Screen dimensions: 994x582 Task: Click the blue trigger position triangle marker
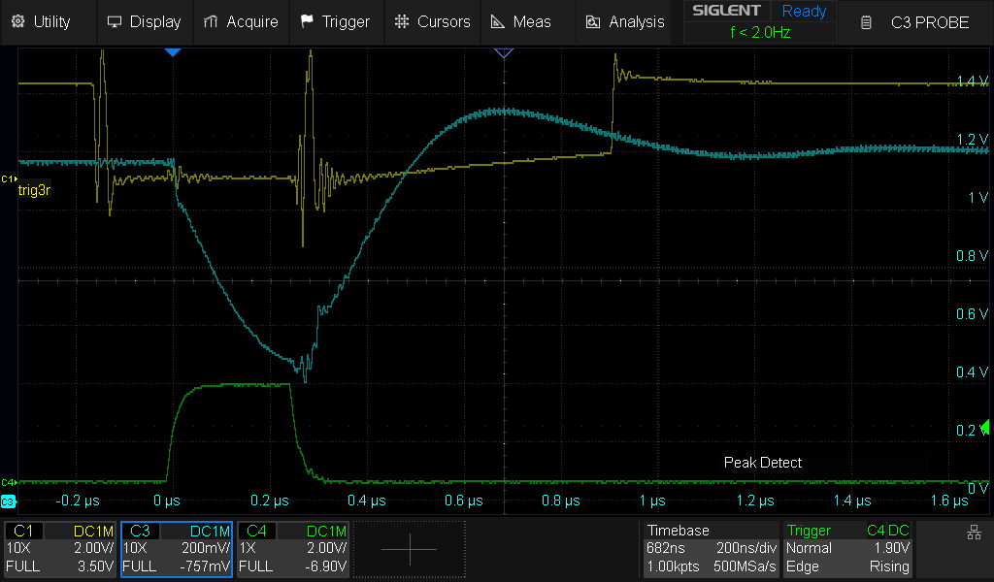[x=173, y=52]
